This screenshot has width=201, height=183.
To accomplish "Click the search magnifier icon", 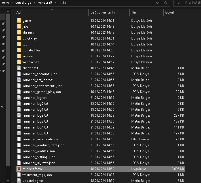I will 180,3.
